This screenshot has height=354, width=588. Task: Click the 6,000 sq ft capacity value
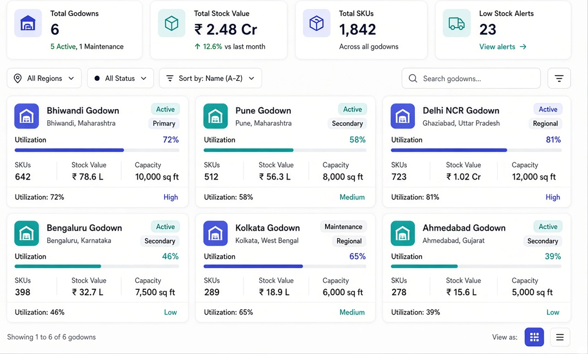click(x=343, y=292)
